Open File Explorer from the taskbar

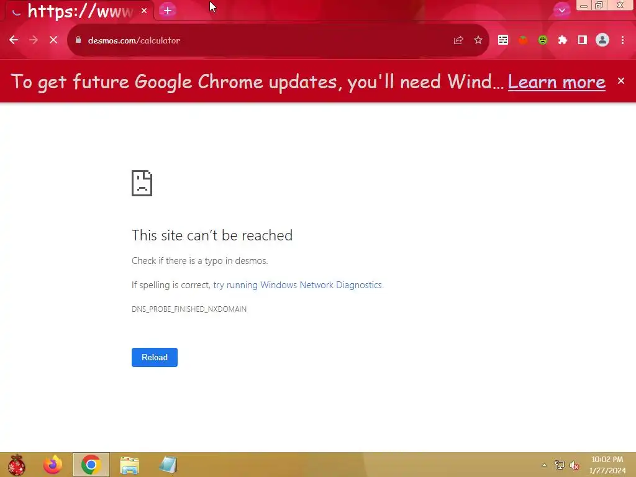pyautogui.click(x=130, y=465)
